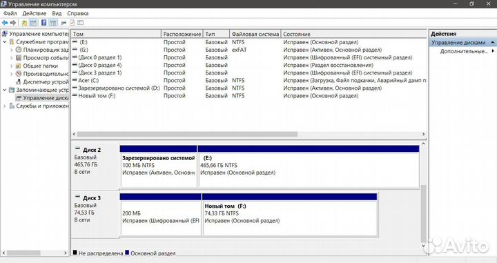
Task: Toggle the show/hide action pane icon
Action: pyautogui.click(x=52, y=23)
